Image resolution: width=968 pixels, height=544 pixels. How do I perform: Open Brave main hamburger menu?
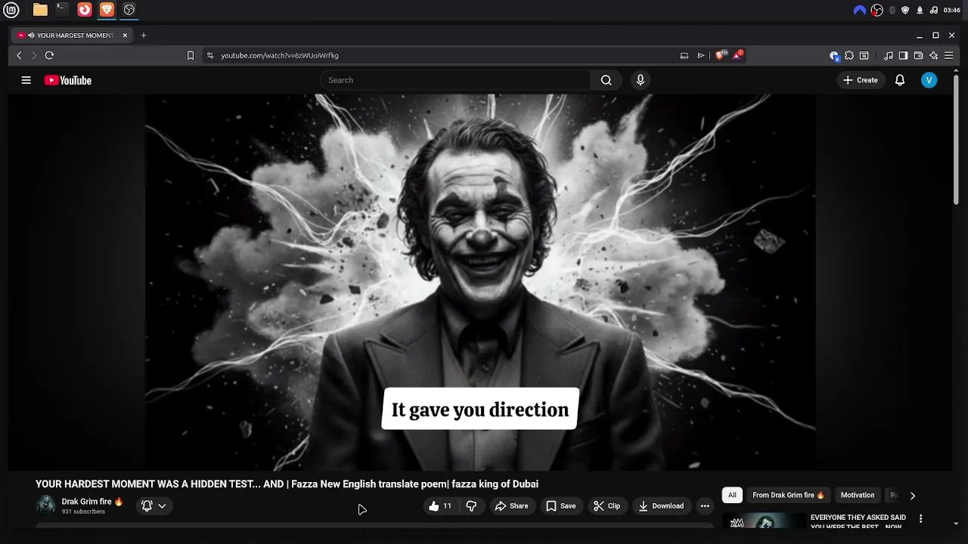948,55
